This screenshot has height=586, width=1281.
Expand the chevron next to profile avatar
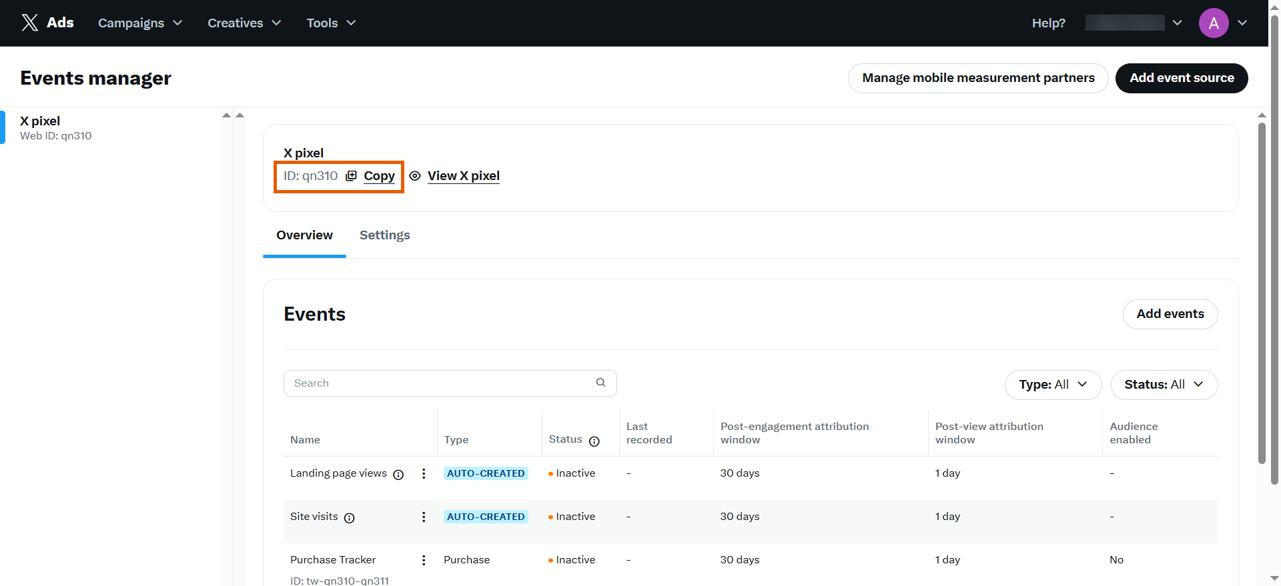click(x=1242, y=23)
